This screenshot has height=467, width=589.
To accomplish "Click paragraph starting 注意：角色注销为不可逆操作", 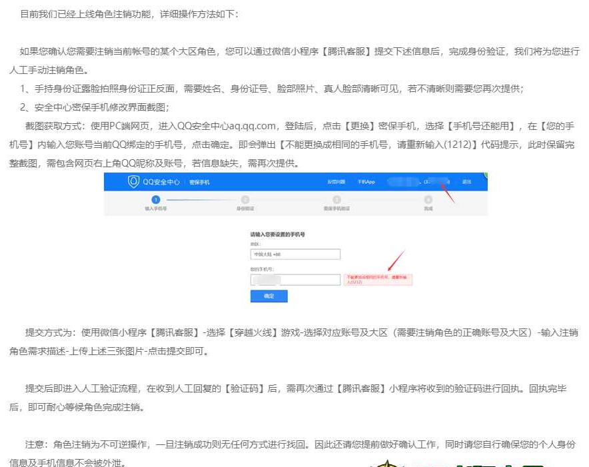I will (293, 454).
